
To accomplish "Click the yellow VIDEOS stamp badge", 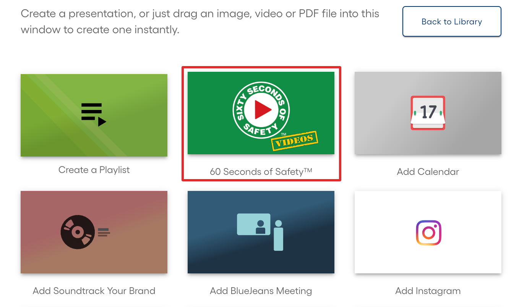I will click(x=295, y=141).
